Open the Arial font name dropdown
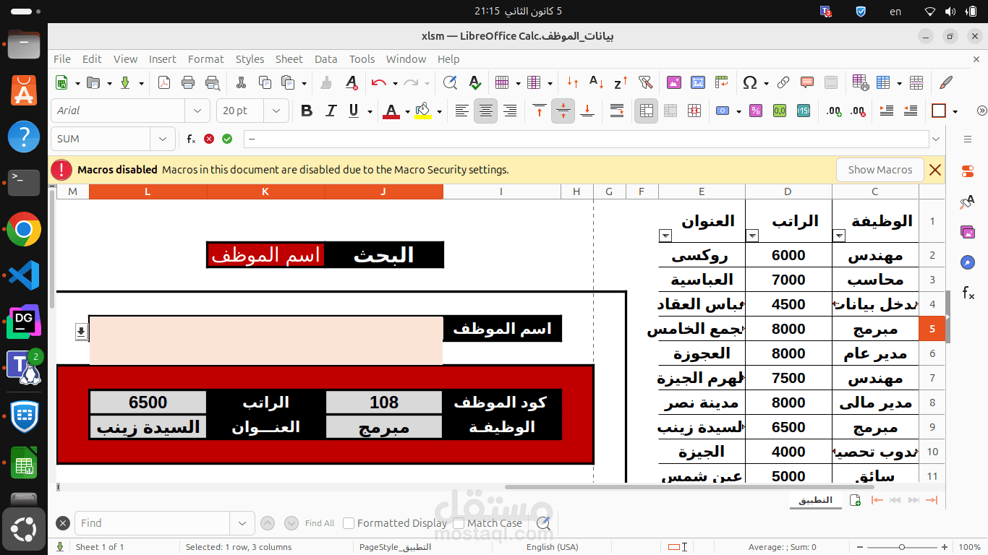 coord(197,111)
